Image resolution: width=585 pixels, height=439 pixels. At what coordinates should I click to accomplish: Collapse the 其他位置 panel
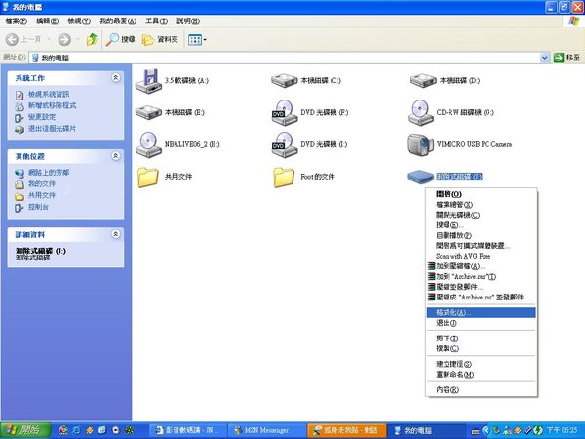(x=116, y=156)
